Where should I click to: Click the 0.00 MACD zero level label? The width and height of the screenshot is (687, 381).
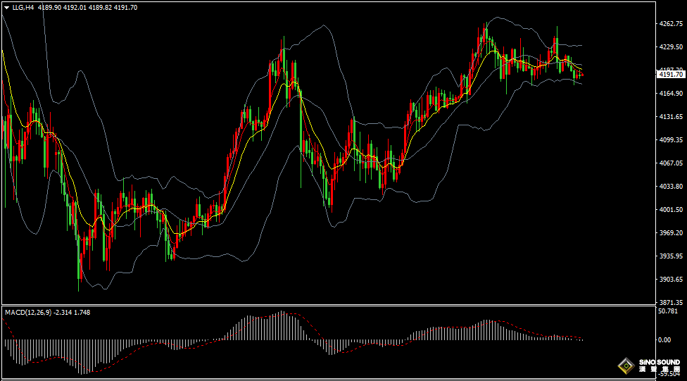[x=664, y=339]
